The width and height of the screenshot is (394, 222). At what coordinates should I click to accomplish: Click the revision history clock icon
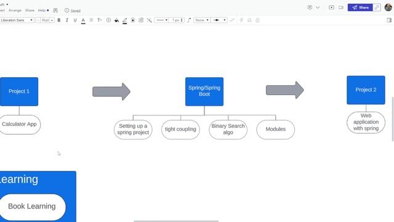[66, 10]
